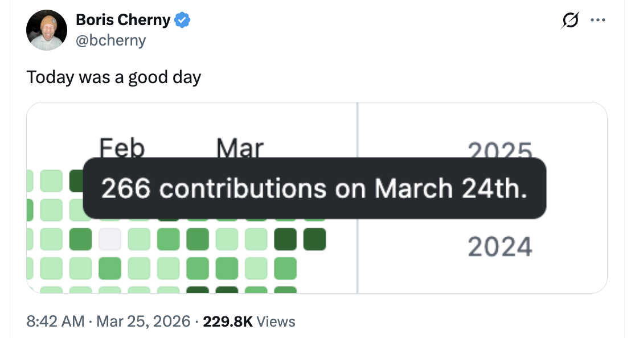Select the light gray empty contribution square
The width and height of the screenshot is (631, 338).
coord(110,239)
